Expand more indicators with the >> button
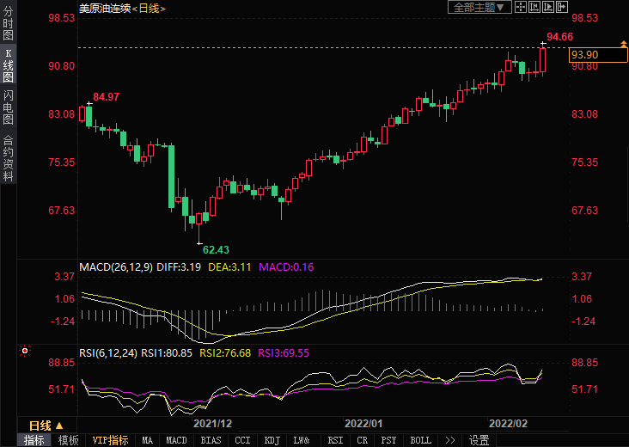629x447 pixels. tap(449, 440)
